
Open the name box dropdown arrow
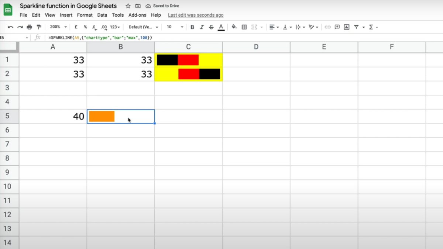pyautogui.click(x=27, y=38)
